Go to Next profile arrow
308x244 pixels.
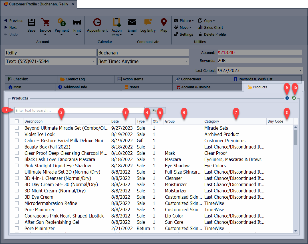(6, 27)
